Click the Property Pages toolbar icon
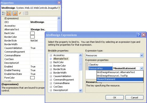 pos(26,13)
